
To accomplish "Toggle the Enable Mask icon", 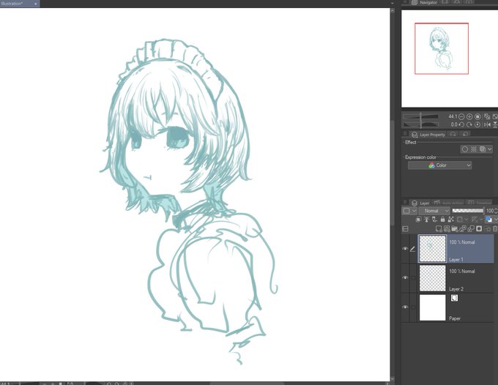I will (x=460, y=220).
